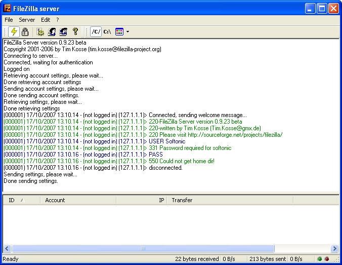Open the Groups editor icon
342x265 pixels.
pyautogui.click(x=63, y=31)
